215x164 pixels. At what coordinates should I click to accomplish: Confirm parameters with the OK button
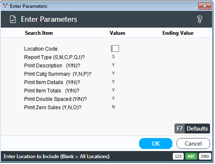coord(156,143)
